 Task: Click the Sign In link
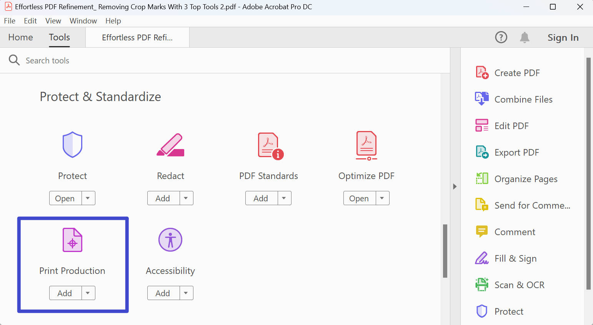(563, 37)
